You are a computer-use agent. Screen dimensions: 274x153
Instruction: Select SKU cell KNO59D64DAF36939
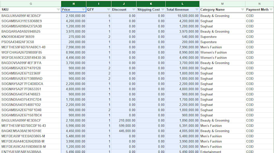coord(31,37)
